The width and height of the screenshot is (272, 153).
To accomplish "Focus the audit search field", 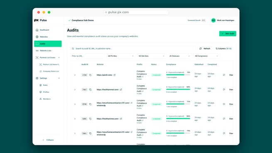I will pyautogui.click(x=134, y=49).
